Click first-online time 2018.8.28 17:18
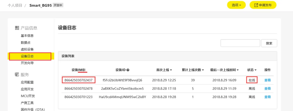Viewport: 293px width, 111px height. coord(164,89)
